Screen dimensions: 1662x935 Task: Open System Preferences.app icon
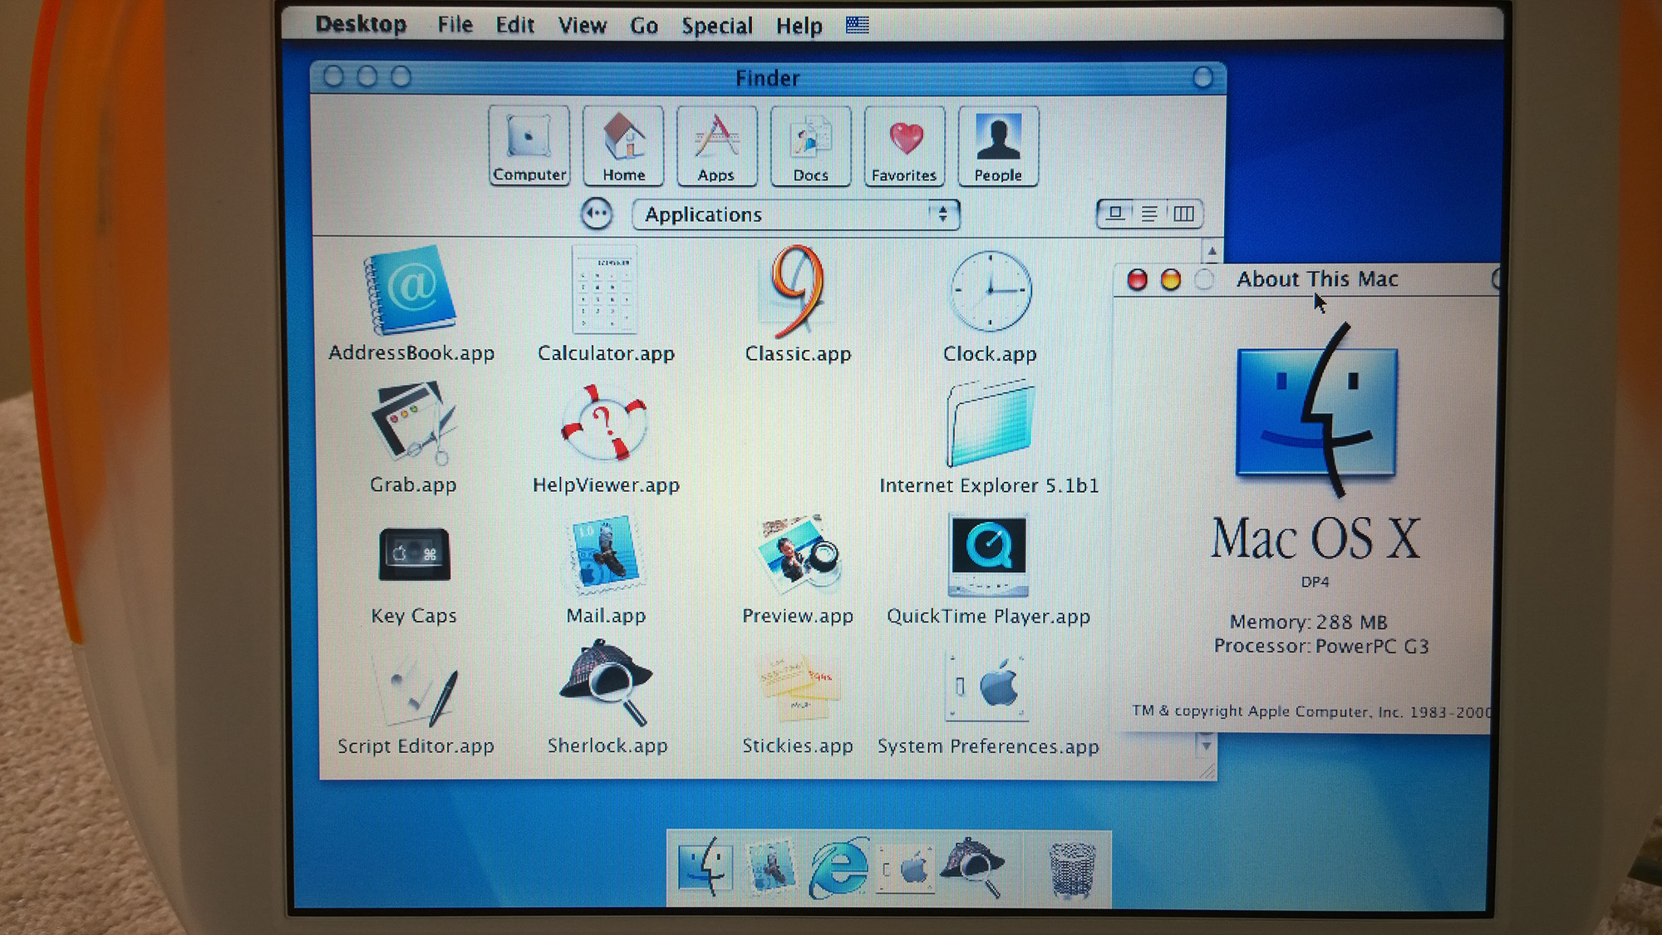987,687
